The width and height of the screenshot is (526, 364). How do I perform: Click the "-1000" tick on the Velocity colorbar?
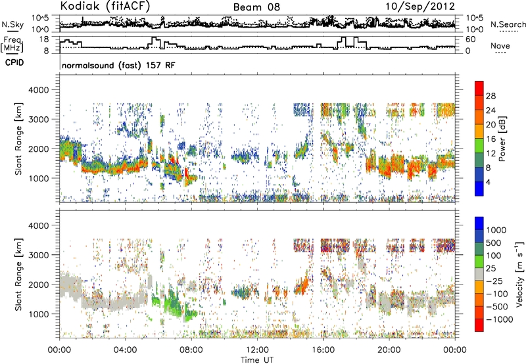tap(500, 319)
